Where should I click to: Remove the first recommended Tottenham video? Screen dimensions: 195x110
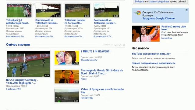click(x=34, y=4)
